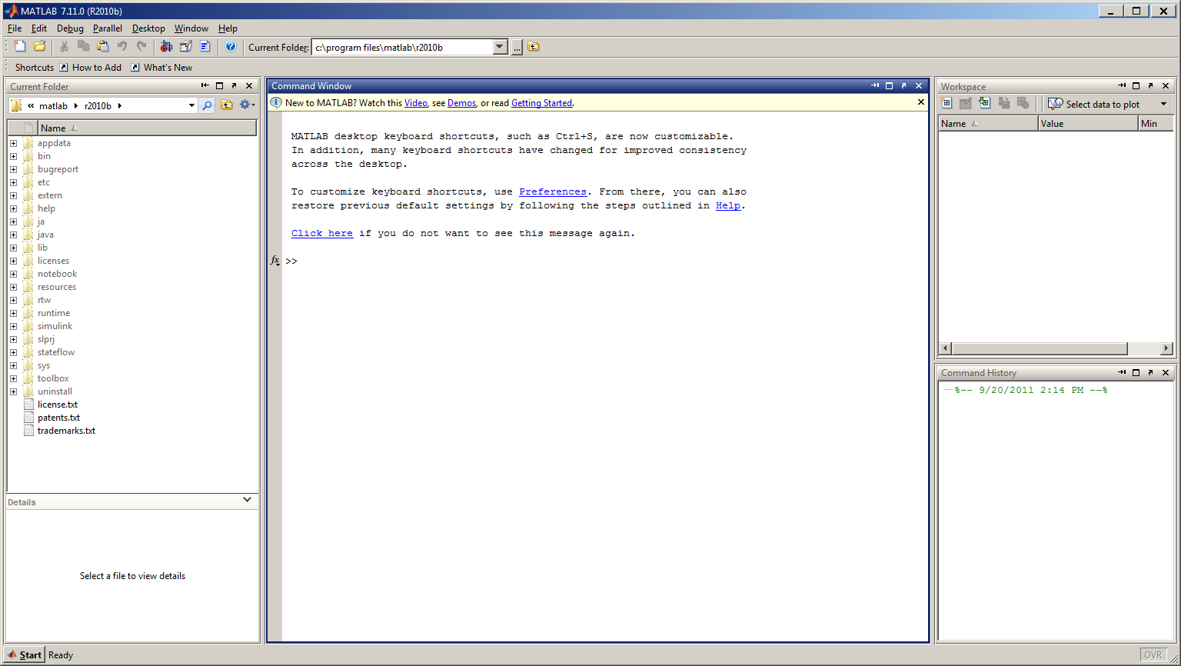1181x666 pixels.
Task: Open Help using the blue question mark icon
Action: pyautogui.click(x=231, y=47)
